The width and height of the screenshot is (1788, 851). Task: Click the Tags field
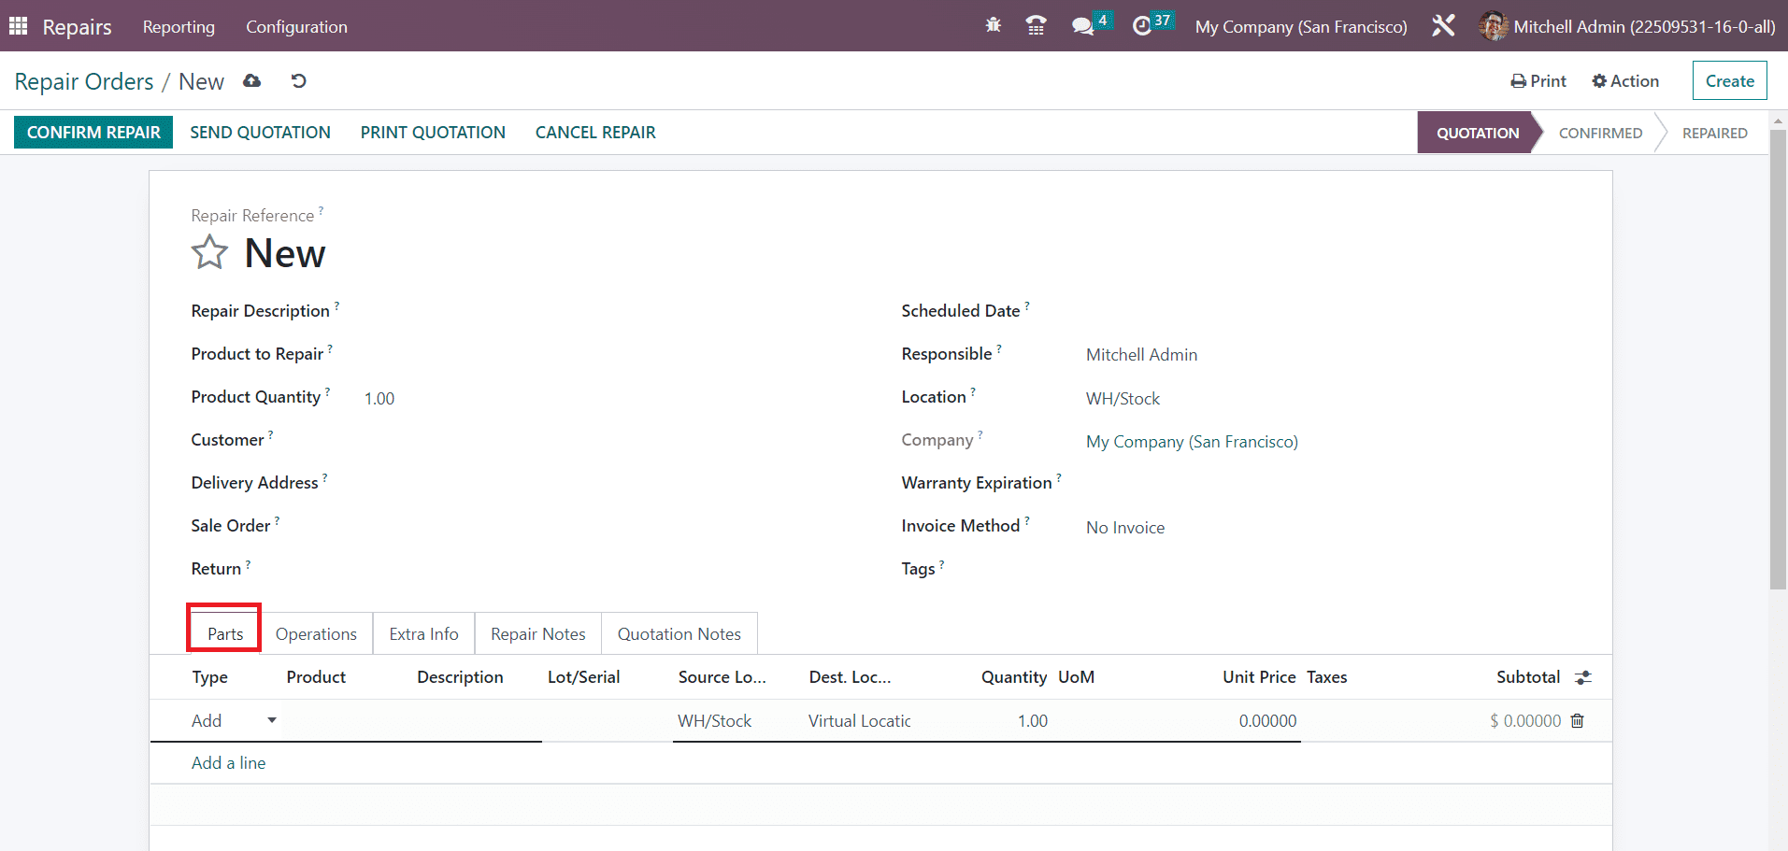(x=1327, y=570)
